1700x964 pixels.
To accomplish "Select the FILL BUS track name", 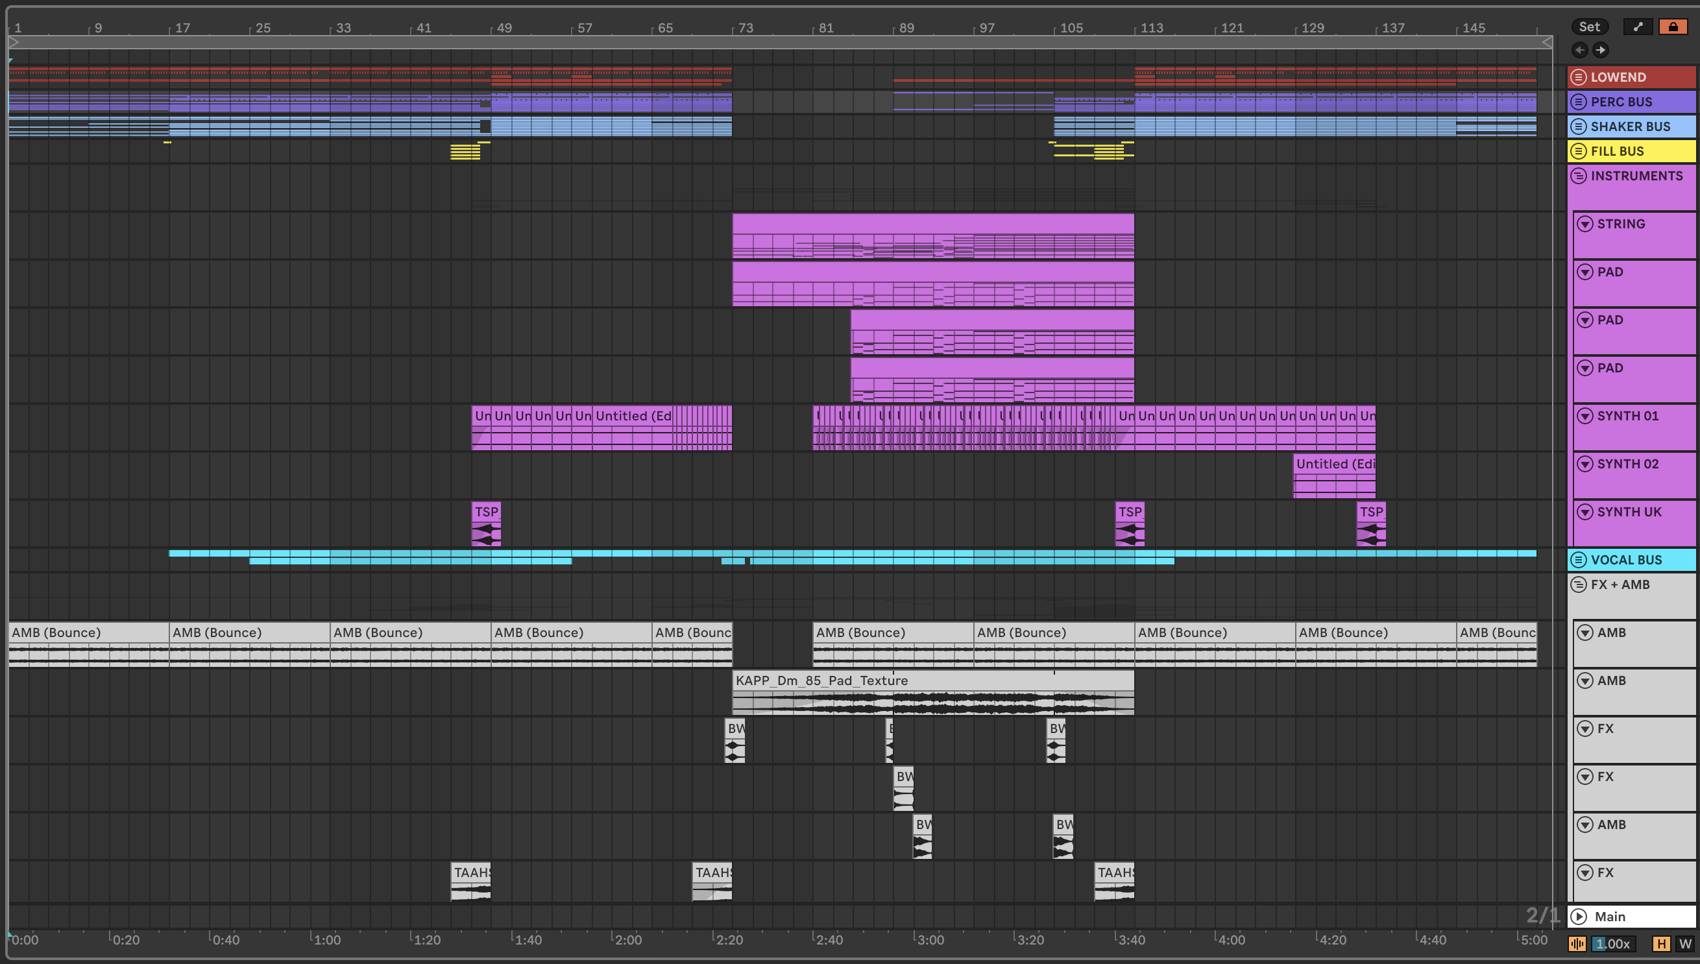I will (x=1617, y=151).
